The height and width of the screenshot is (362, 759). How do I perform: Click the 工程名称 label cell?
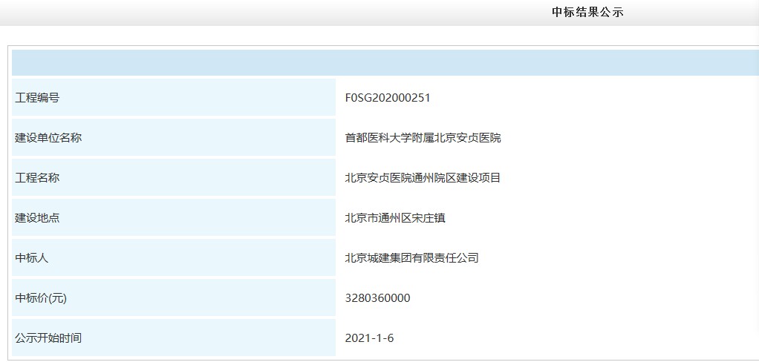(174, 178)
